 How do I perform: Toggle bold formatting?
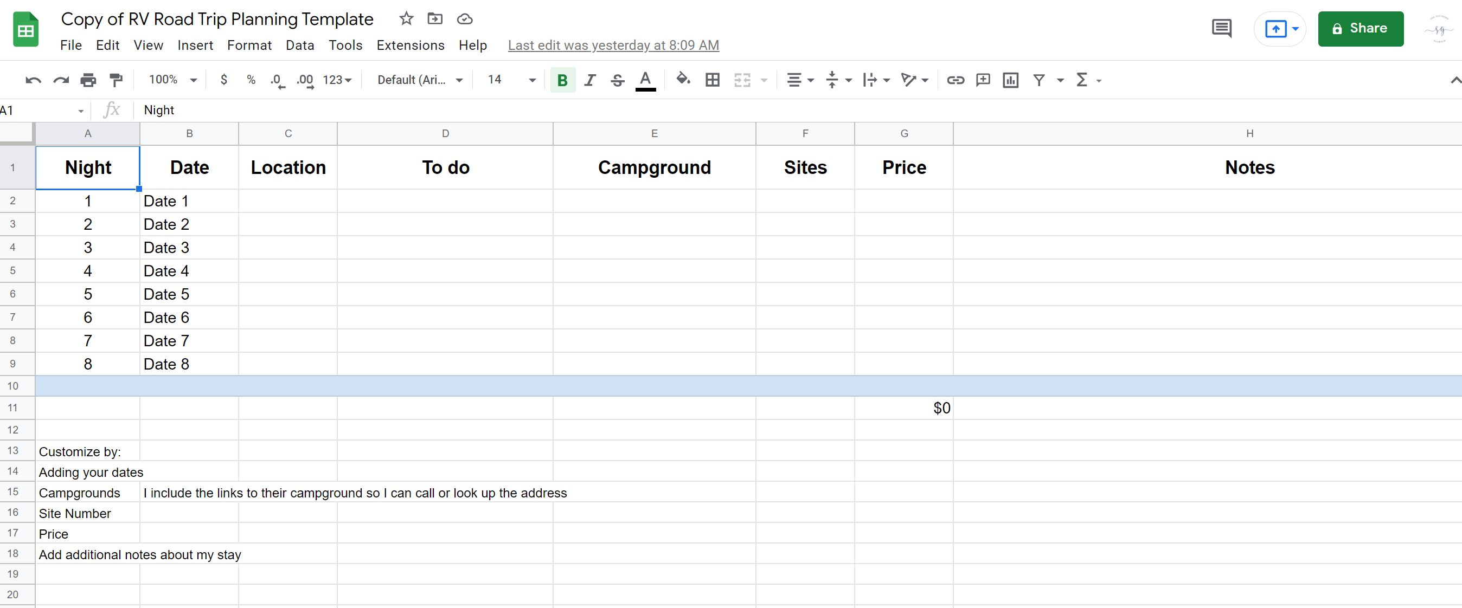click(x=562, y=80)
